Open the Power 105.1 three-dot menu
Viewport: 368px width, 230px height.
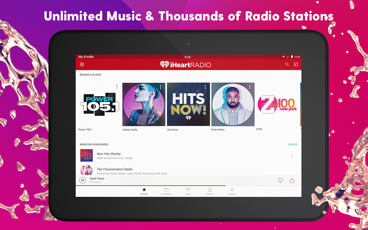pos(117,87)
